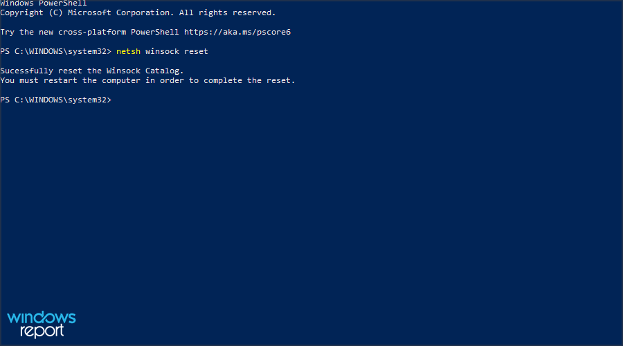The image size is (623, 346).
Task: Open the https://aka.ms/pscore6 link
Action: coord(237,32)
